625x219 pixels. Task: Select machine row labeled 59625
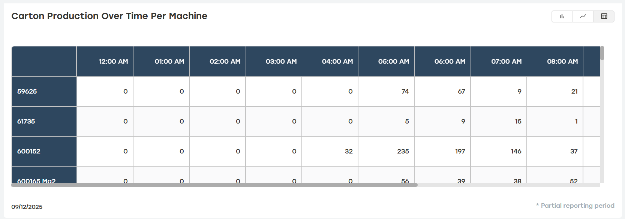click(44, 91)
